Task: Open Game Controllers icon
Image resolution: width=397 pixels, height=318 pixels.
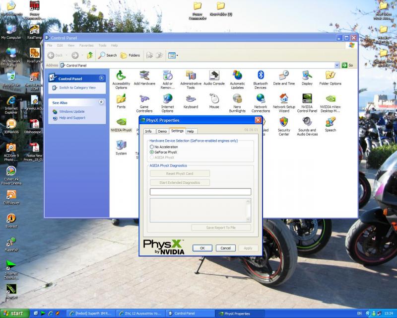Action: [x=144, y=103]
